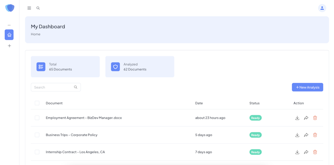Click the sidebar plus icon
The width and height of the screenshot is (334, 165).
tap(9, 45)
